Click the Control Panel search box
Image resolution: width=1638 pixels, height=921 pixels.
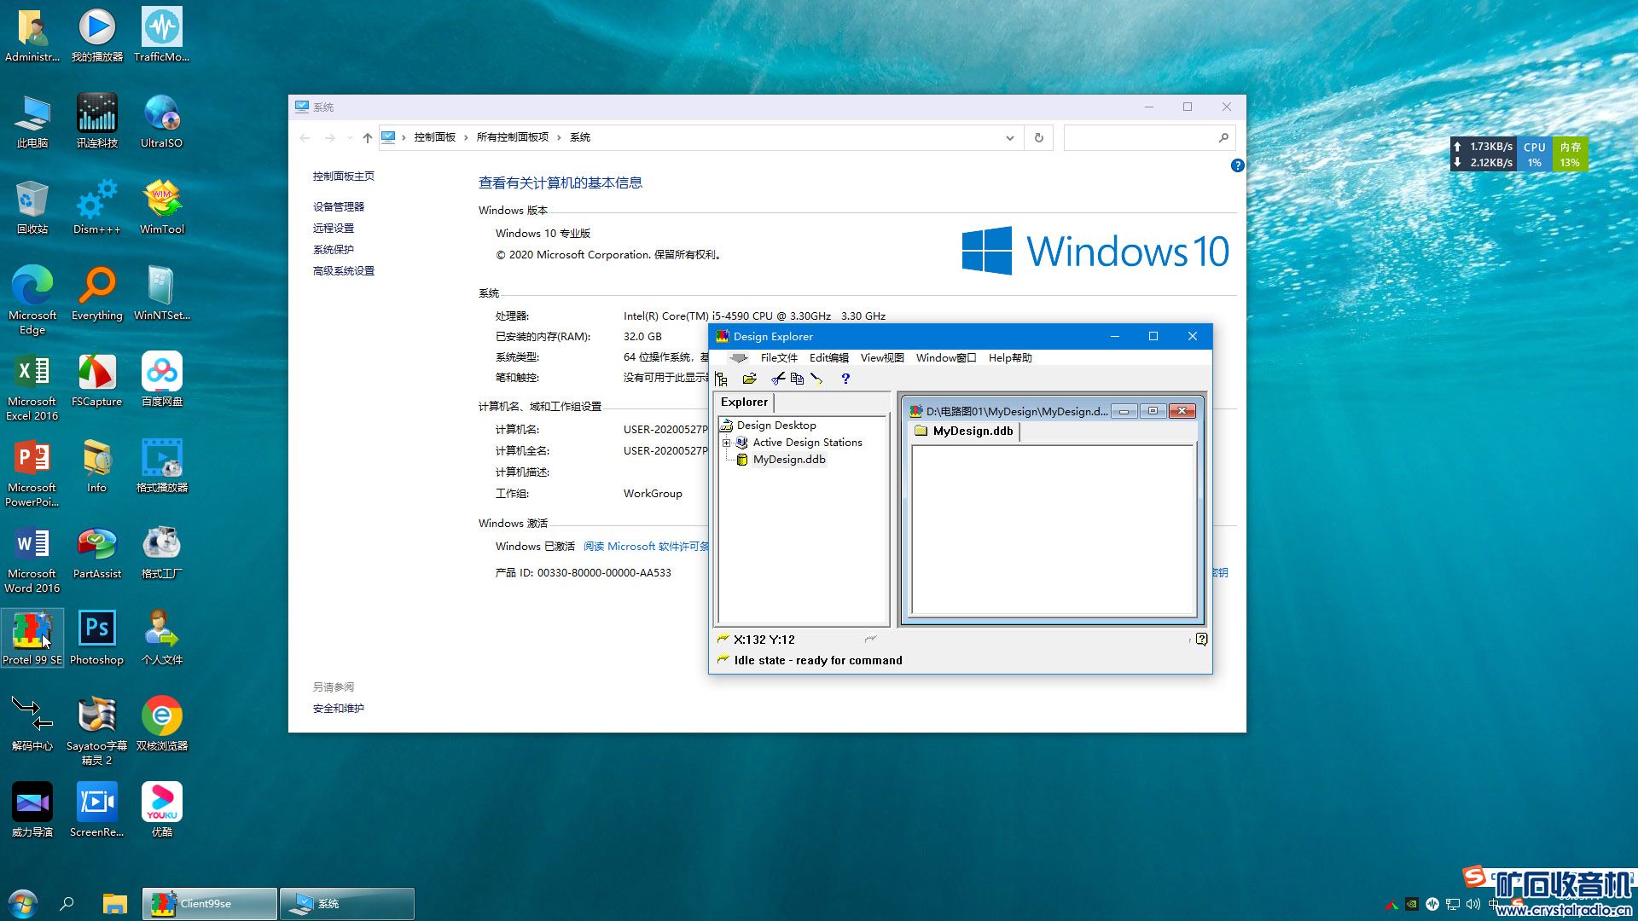click(1139, 137)
